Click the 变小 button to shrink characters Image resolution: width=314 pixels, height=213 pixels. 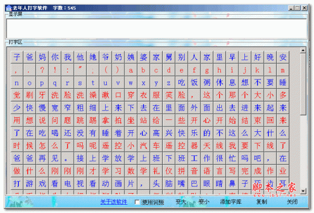(204, 202)
